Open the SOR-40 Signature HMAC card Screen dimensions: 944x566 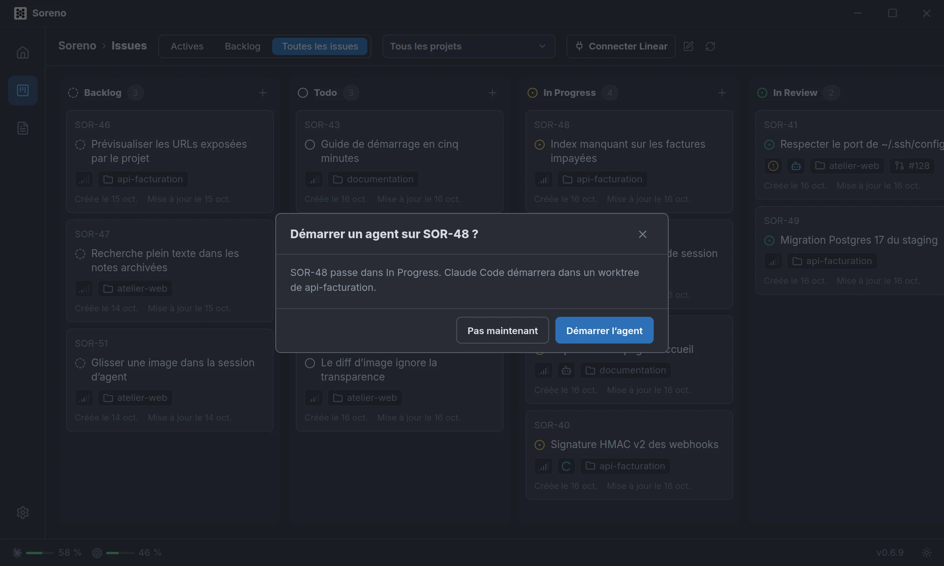[629, 455]
